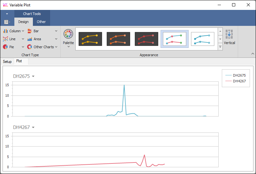Select the orange dark appearance style

[x=118, y=39]
